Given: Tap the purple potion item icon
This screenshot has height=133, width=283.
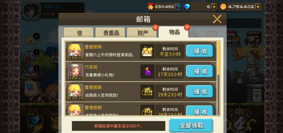Looking at the screenshot, I should click(x=147, y=71).
